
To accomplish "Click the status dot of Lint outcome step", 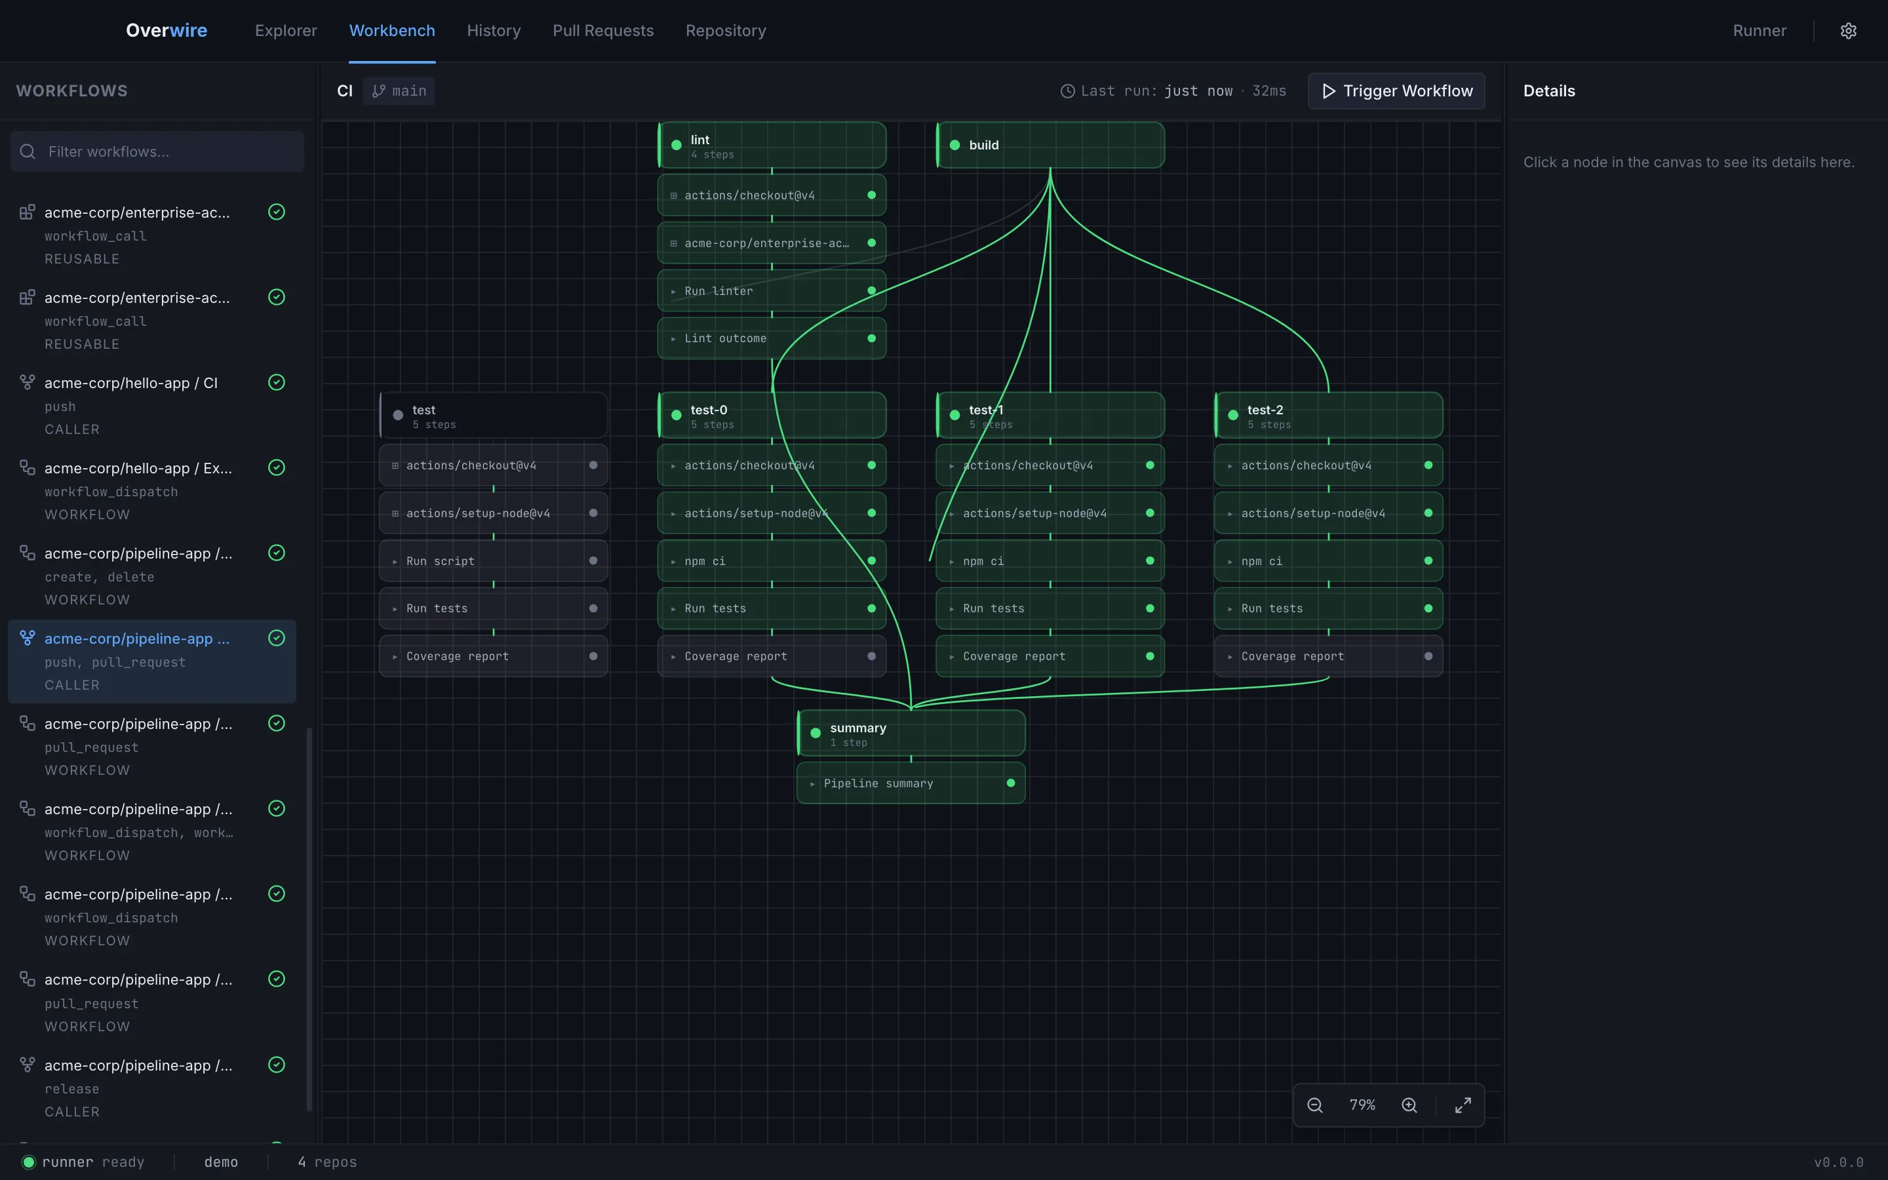I will coord(871,338).
